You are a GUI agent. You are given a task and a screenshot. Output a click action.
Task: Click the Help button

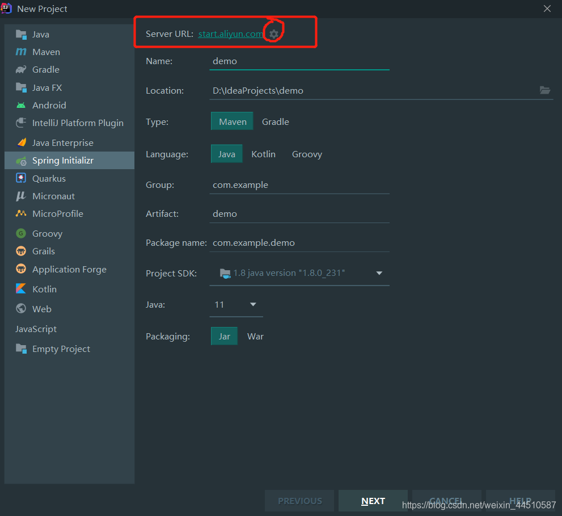pos(521,501)
